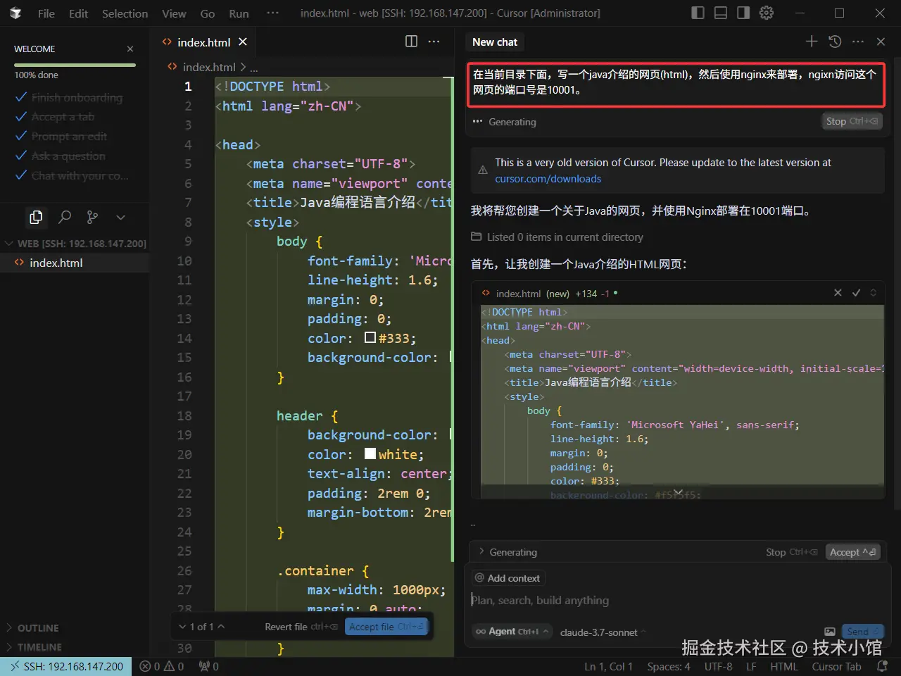Image resolution: width=901 pixels, height=676 pixels.
Task: Show chat history clock icon
Action: click(835, 42)
